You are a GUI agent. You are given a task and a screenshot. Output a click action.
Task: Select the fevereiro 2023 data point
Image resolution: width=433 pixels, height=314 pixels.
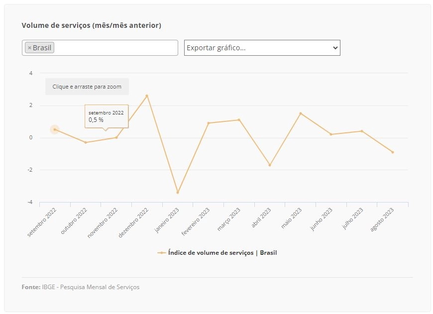point(209,123)
